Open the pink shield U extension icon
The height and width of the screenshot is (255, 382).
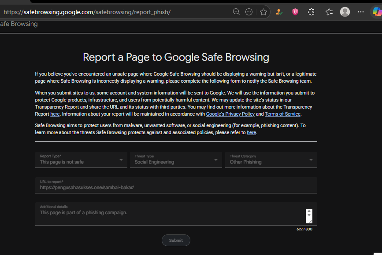(x=295, y=12)
